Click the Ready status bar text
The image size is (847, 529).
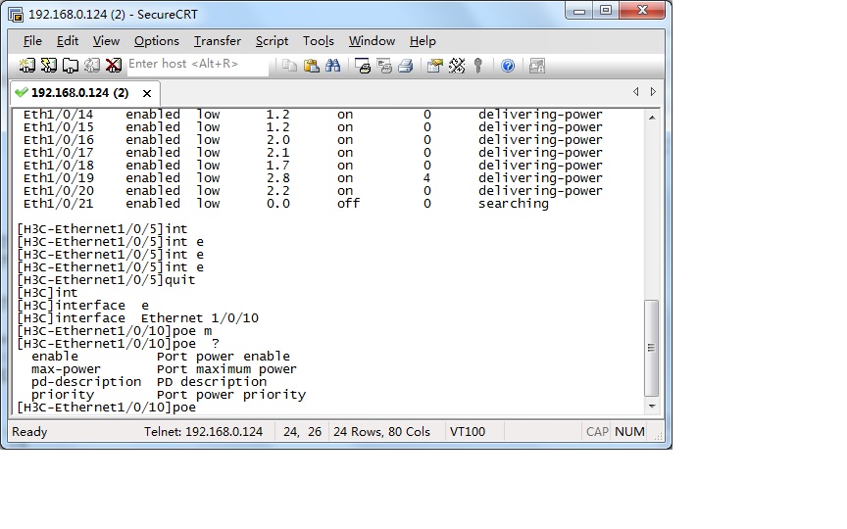(x=29, y=432)
